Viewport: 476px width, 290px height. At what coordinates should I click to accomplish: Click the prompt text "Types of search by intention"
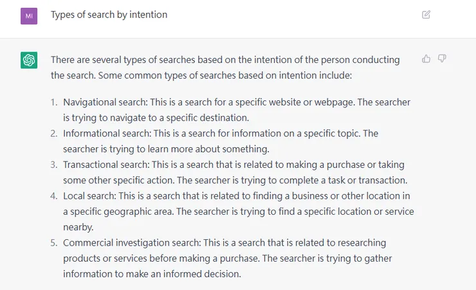click(x=109, y=15)
